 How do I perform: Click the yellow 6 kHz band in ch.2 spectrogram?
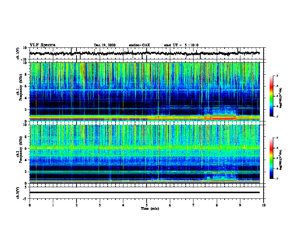tap(144, 147)
